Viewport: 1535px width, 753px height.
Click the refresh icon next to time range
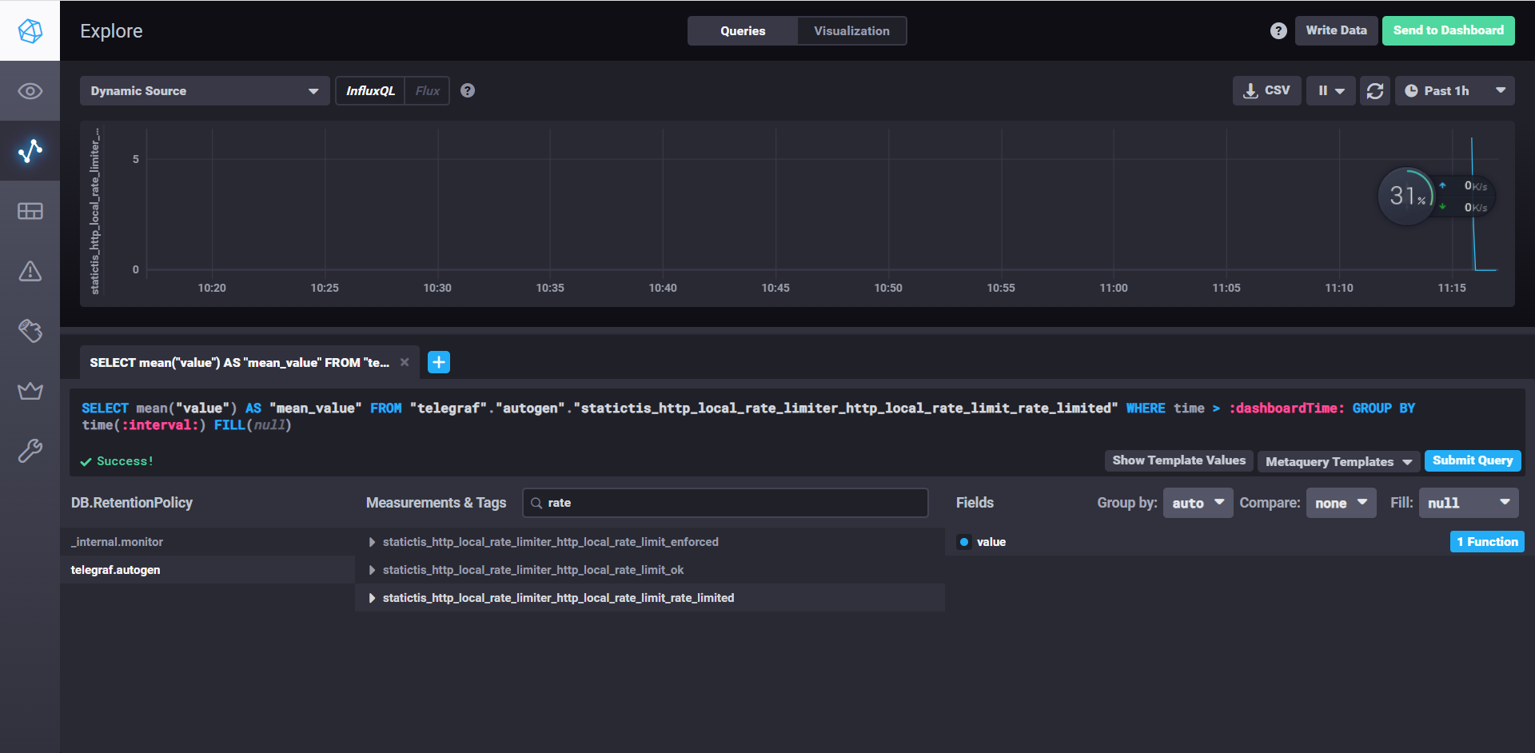pos(1374,91)
